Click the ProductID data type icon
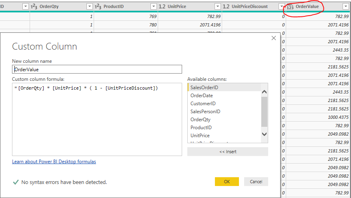351x198 pixels. pyautogui.click(x=98, y=6)
